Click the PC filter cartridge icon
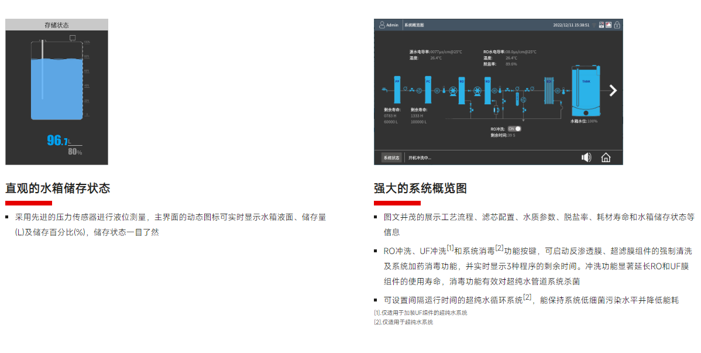701x353 pixels. pyautogui.click(x=428, y=90)
